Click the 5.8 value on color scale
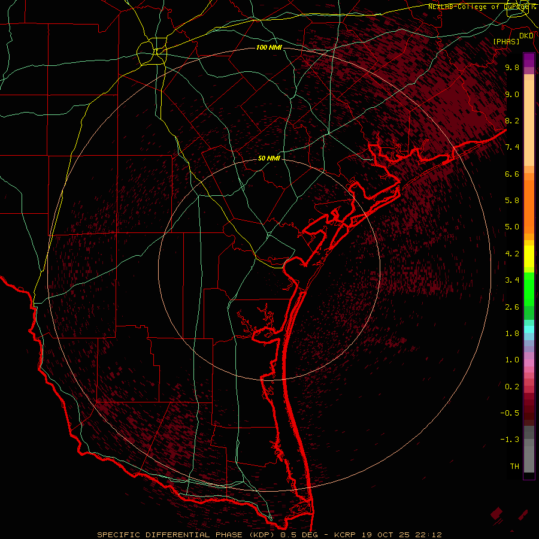The image size is (539, 539). [512, 201]
